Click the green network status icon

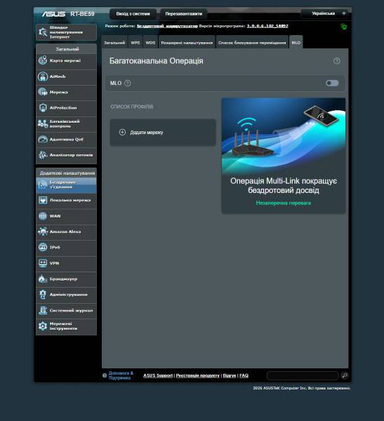[344, 27]
